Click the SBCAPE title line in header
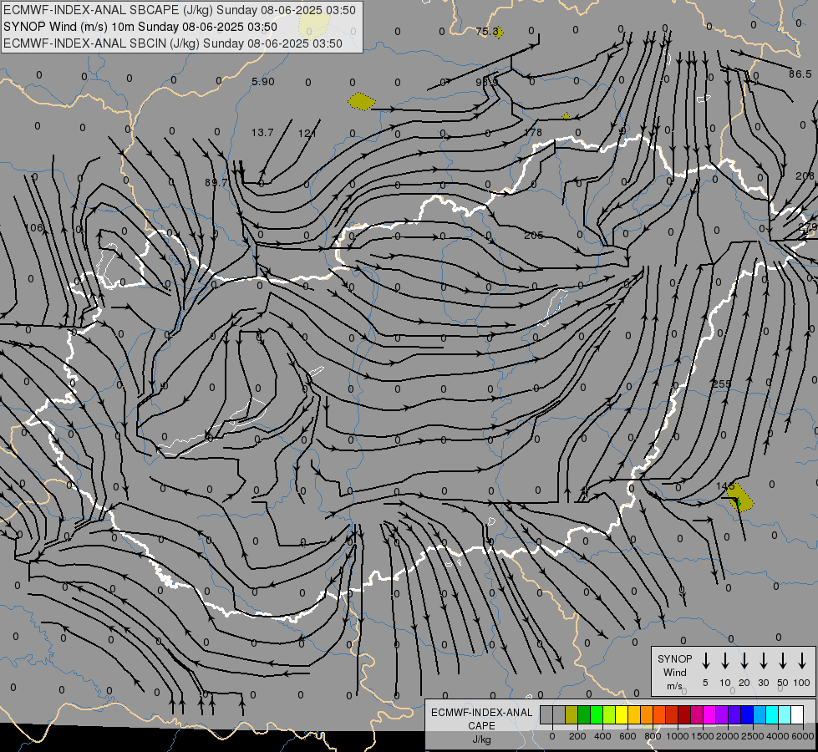 tap(180, 10)
